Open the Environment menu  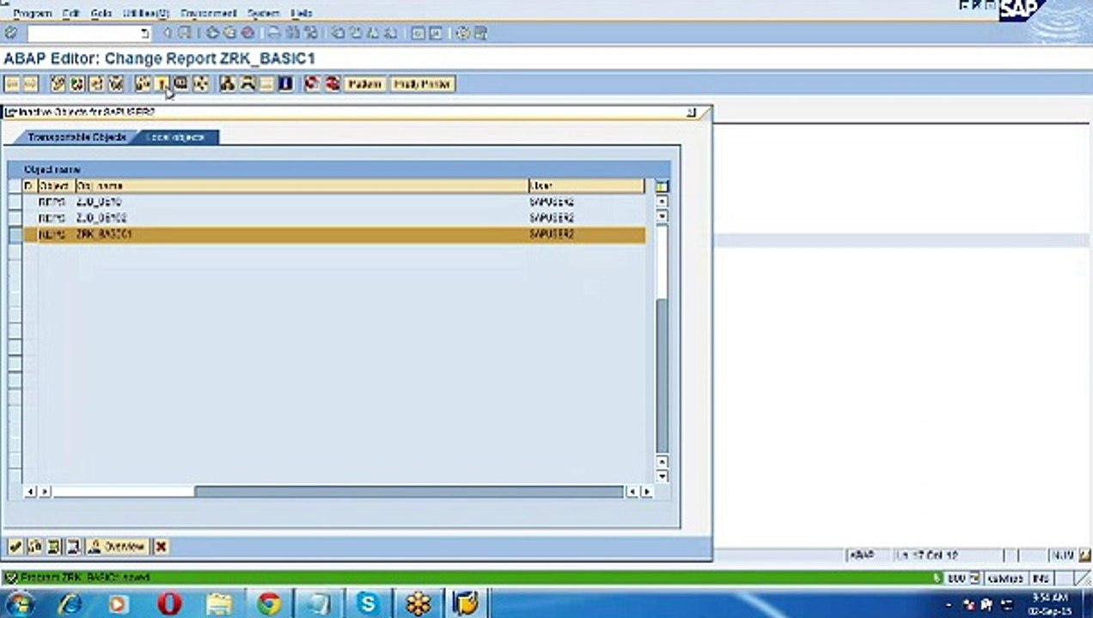pyautogui.click(x=208, y=14)
